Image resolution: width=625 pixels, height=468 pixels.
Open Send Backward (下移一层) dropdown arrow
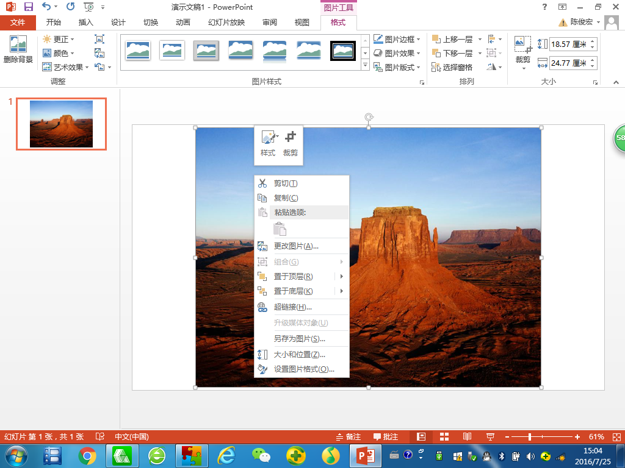(x=480, y=53)
